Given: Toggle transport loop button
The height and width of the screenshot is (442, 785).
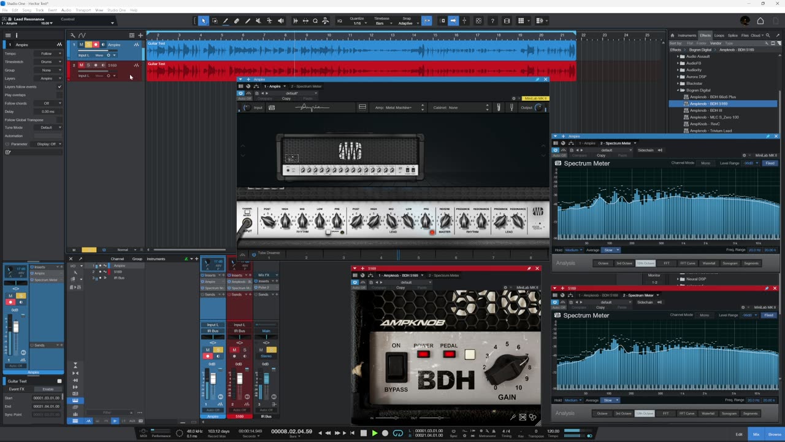Looking at the screenshot, I should (398, 433).
